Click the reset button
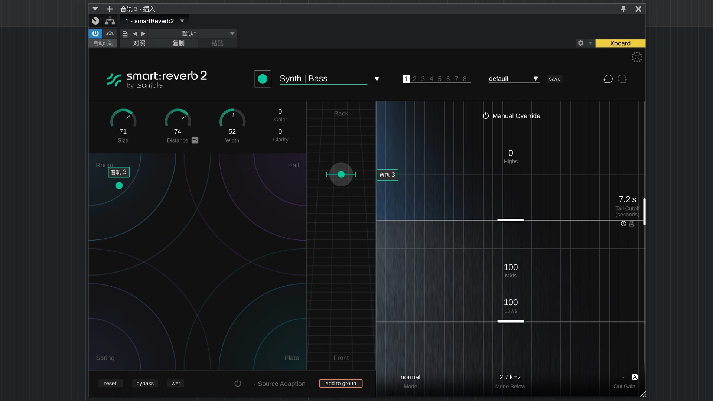Image resolution: width=713 pixels, height=401 pixels. [x=110, y=383]
